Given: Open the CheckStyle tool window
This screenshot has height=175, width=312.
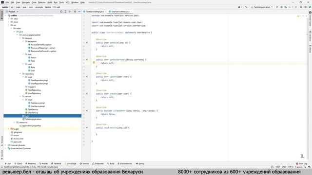Looking at the screenshot, I should click(71, 164).
